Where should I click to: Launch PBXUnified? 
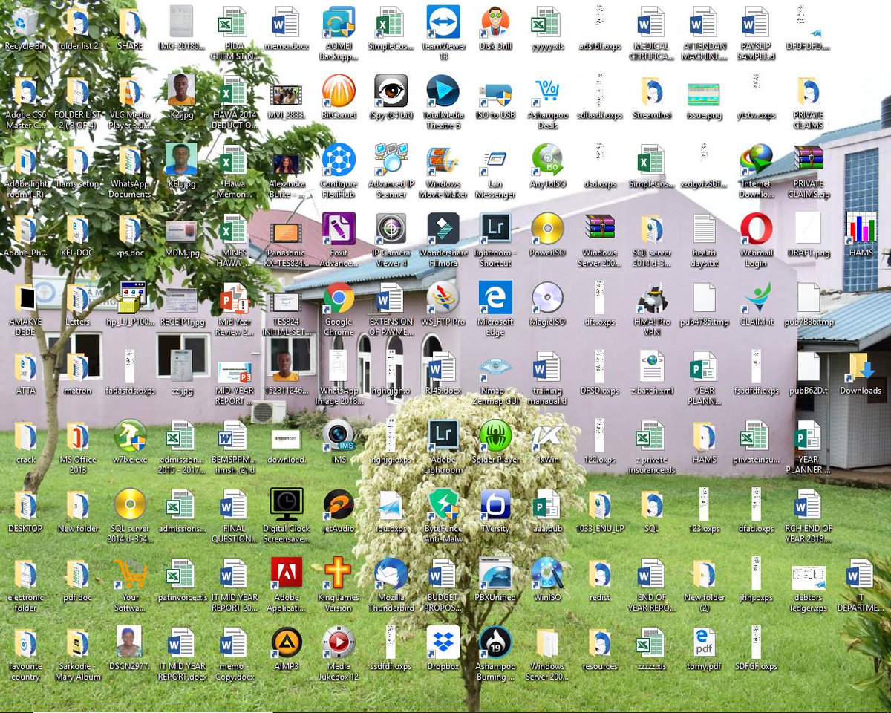(495, 573)
